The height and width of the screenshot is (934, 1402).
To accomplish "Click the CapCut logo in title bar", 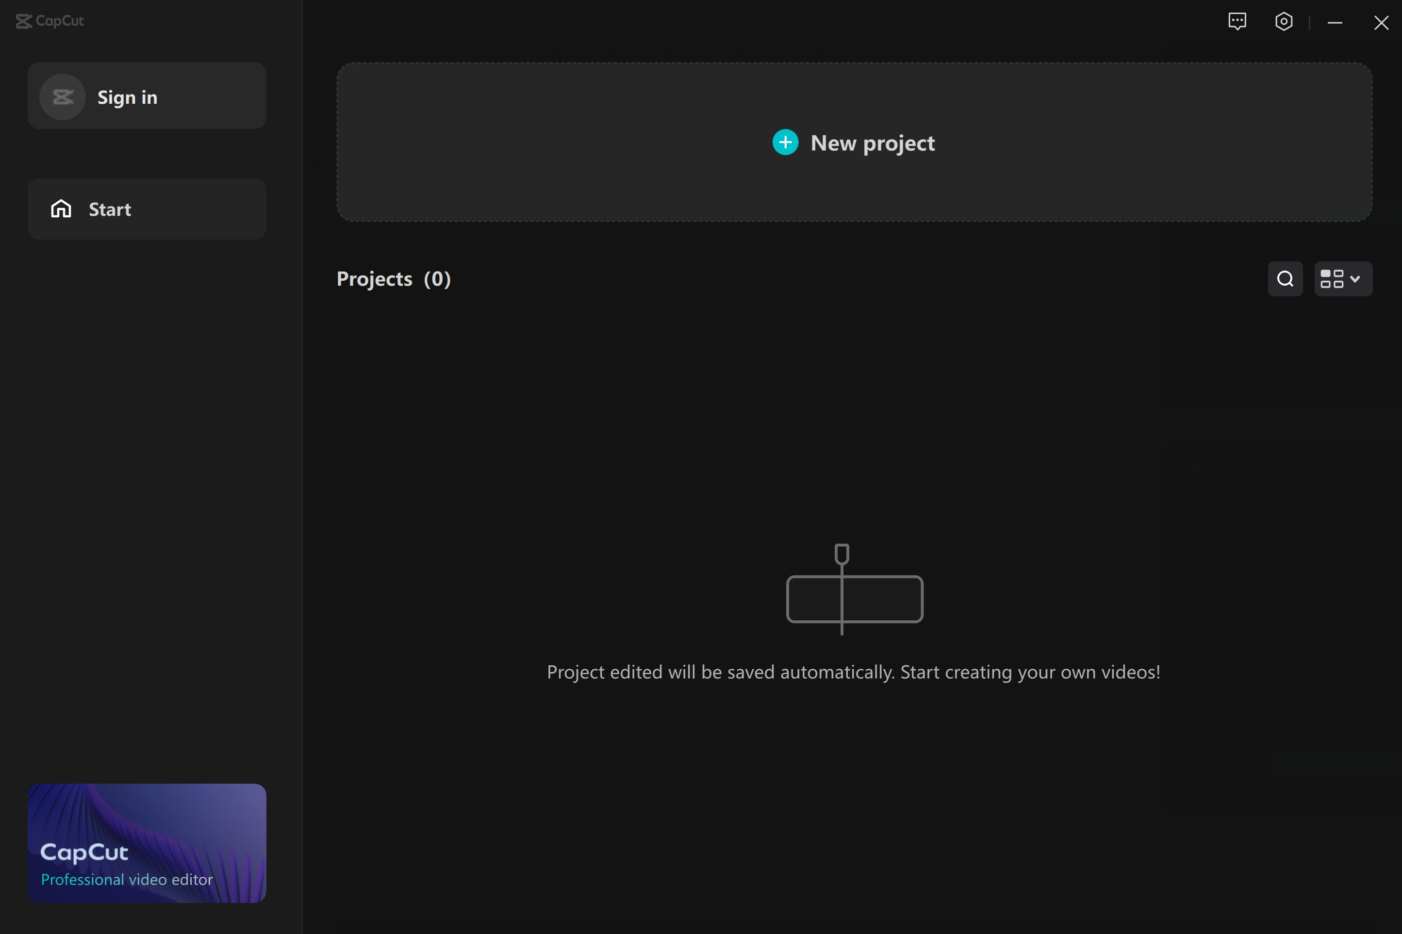I will [x=50, y=21].
